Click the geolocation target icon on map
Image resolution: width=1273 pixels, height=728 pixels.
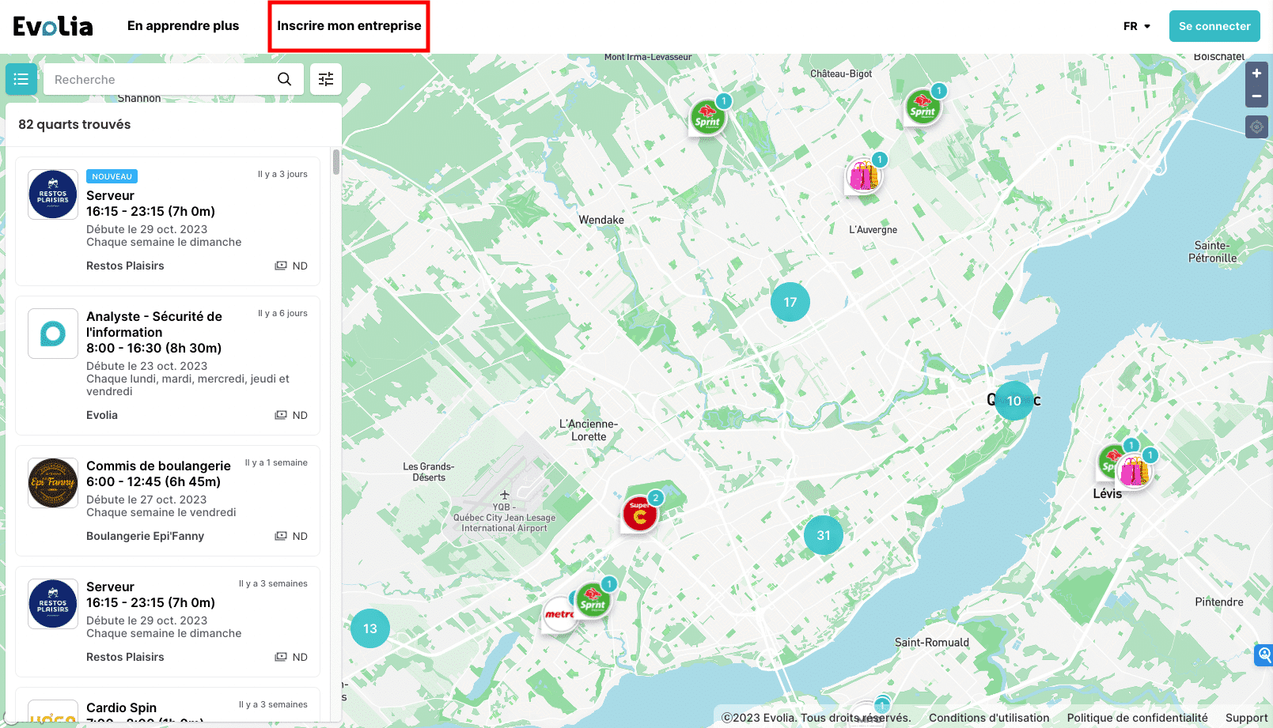(1256, 126)
